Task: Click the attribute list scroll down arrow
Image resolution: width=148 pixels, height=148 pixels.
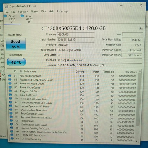Action: (137, 141)
